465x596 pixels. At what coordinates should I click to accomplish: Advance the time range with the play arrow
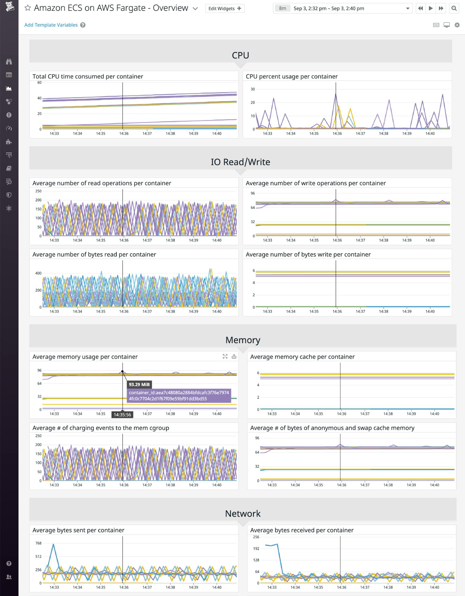[x=430, y=9]
